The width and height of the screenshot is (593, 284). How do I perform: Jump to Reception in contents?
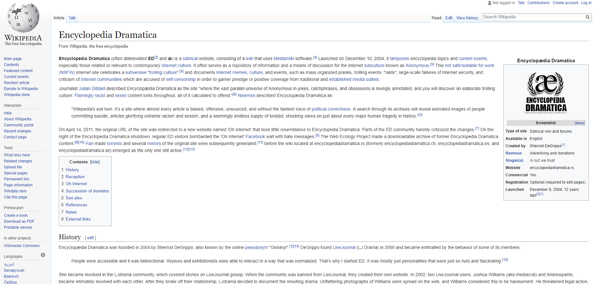pos(75,177)
